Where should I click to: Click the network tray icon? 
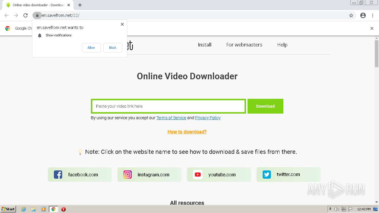click(344, 209)
